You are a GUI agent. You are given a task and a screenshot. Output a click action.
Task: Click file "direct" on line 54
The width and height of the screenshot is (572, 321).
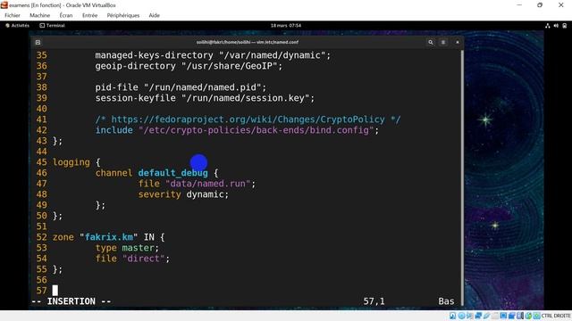coord(132,259)
